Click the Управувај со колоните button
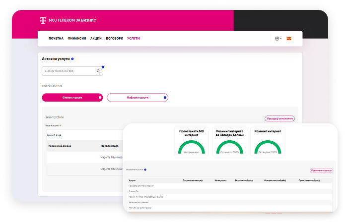345x223 pixels. click(279, 118)
